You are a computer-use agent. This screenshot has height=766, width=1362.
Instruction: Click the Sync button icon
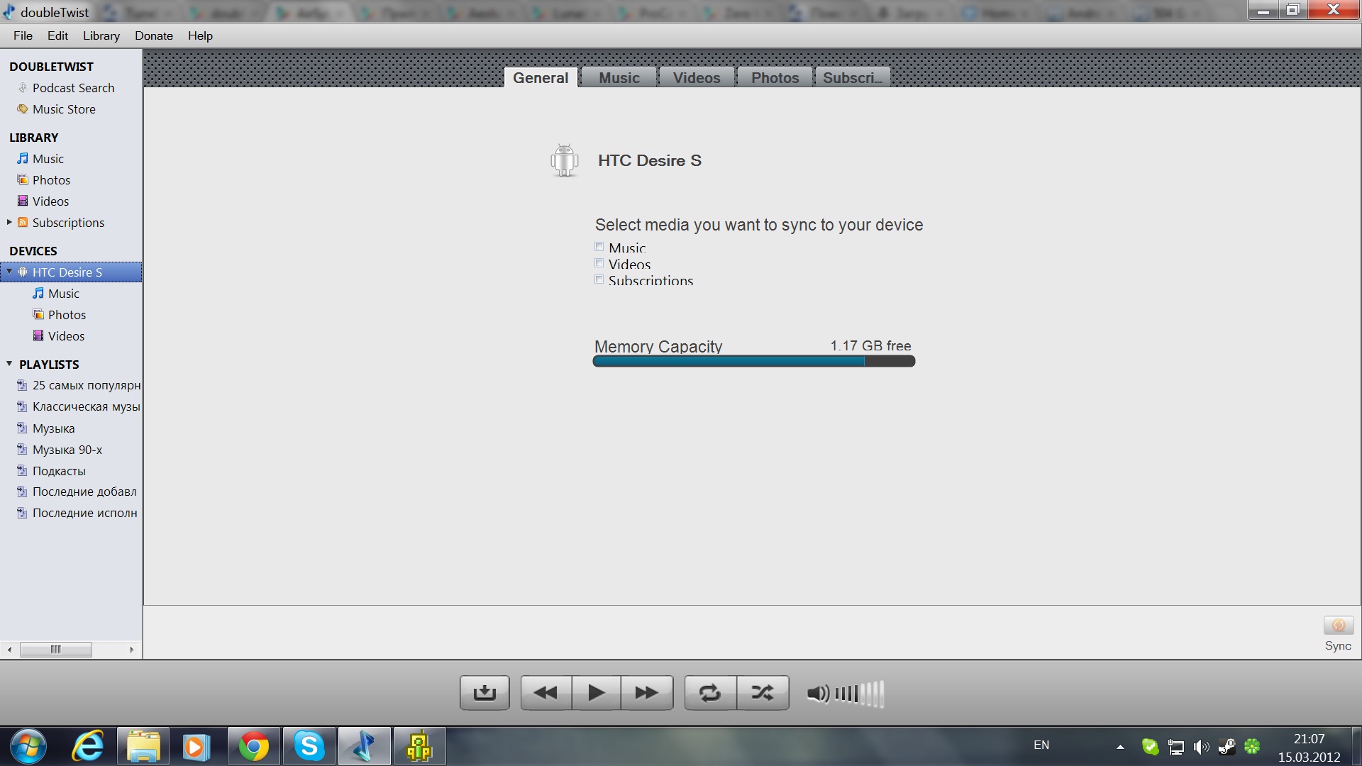[x=1338, y=626]
